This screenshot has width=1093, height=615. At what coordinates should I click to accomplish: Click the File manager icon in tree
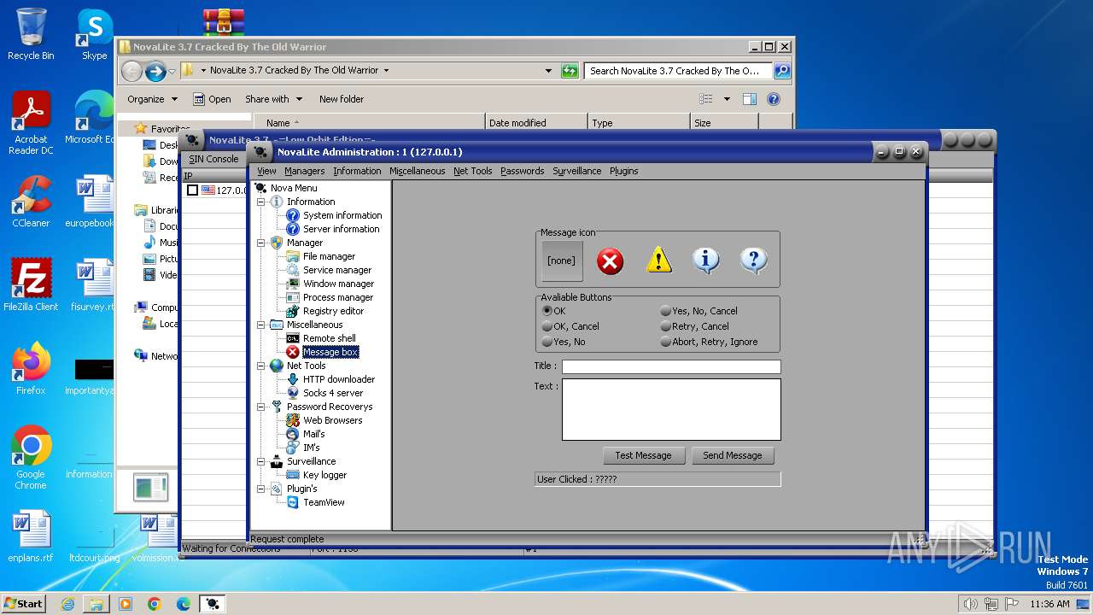[293, 256]
